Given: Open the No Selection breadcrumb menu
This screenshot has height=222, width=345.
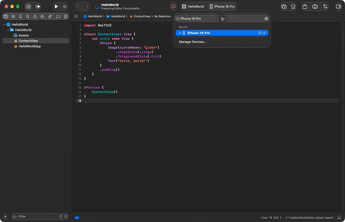Looking at the screenshot, I should [x=162, y=16].
